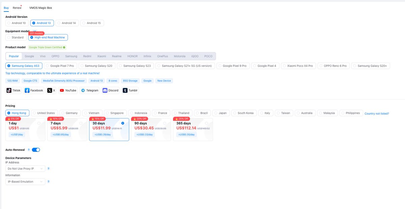
Task: Click the Google CTS spec tag
Action: [x=30, y=81]
